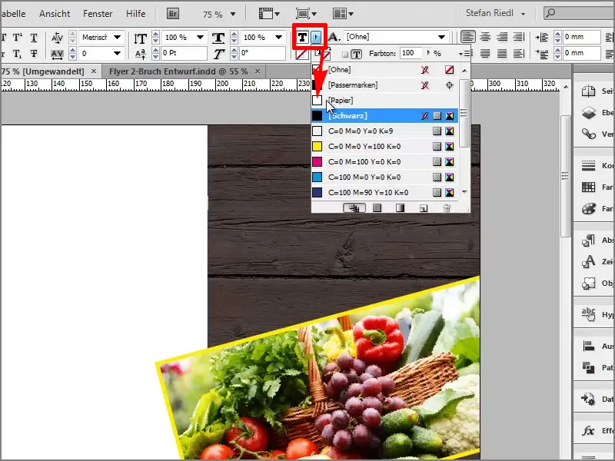Select the yellow C=0 M=0 Y=100 K=0 swatch
This screenshot has height=461, width=615.
tap(384, 147)
